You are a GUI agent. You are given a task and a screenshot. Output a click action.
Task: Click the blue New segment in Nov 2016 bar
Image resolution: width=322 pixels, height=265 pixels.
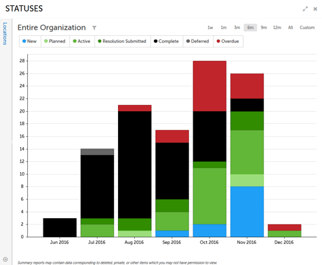point(247,211)
